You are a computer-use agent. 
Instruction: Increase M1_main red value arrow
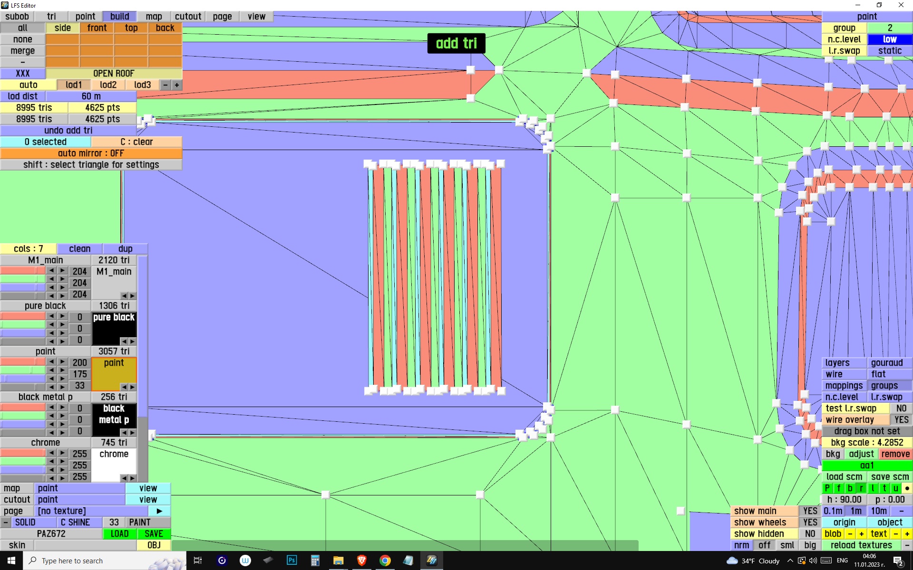click(x=62, y=271)
